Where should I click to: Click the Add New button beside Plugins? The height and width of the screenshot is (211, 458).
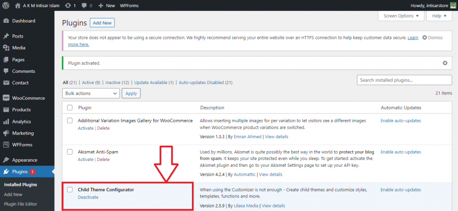point(102,23)
